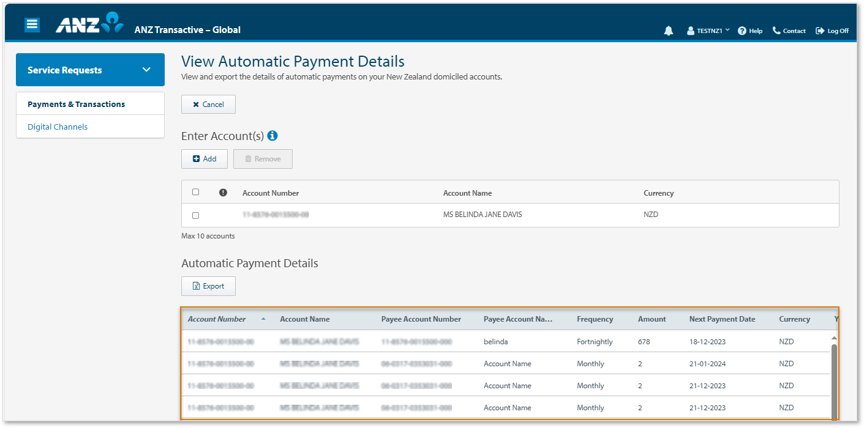
Task: Select Payments & Transactions
Action: (77, 104)
